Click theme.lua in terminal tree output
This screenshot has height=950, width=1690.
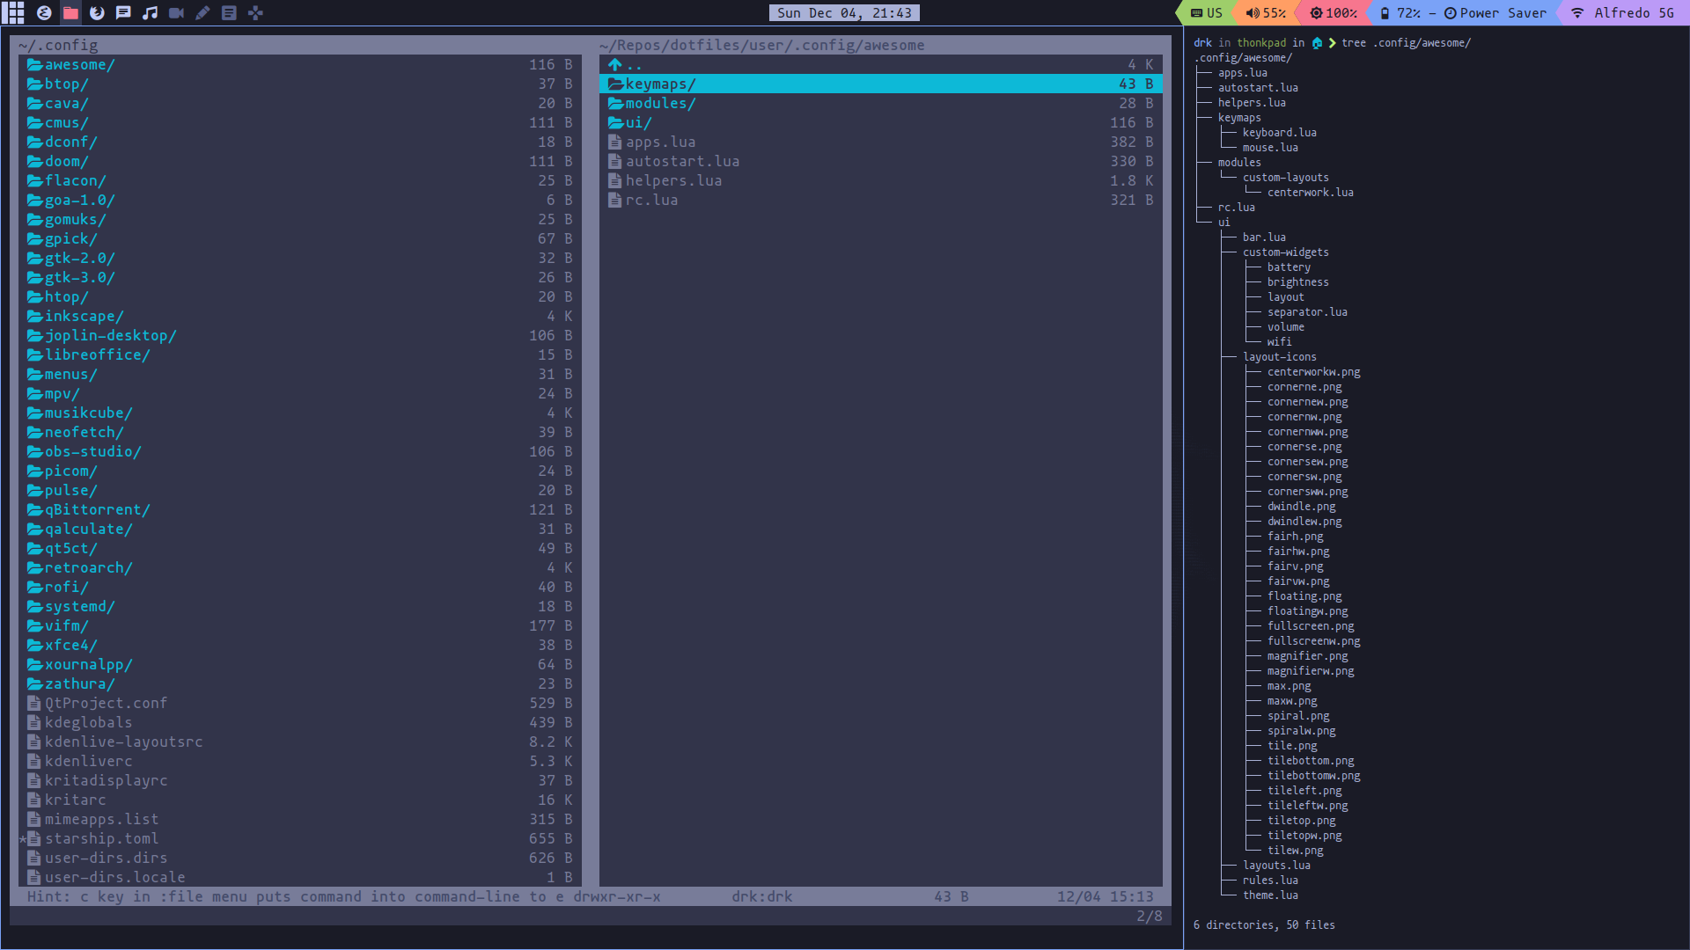pyautogui.click(x=1270, y=895)
